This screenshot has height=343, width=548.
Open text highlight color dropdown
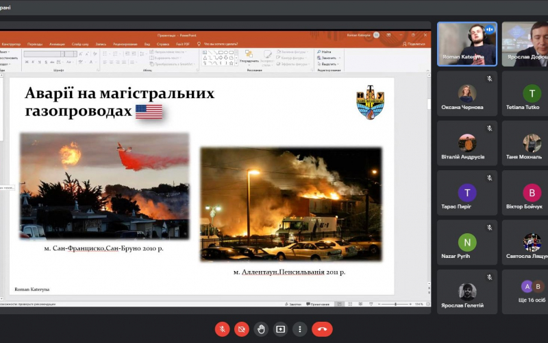click(x=82, y=62)
